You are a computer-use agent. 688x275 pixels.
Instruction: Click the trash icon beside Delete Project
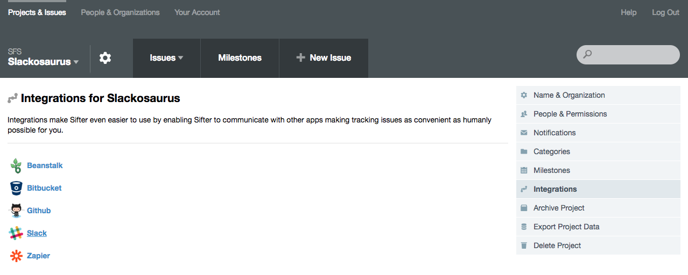click(524, 245)
